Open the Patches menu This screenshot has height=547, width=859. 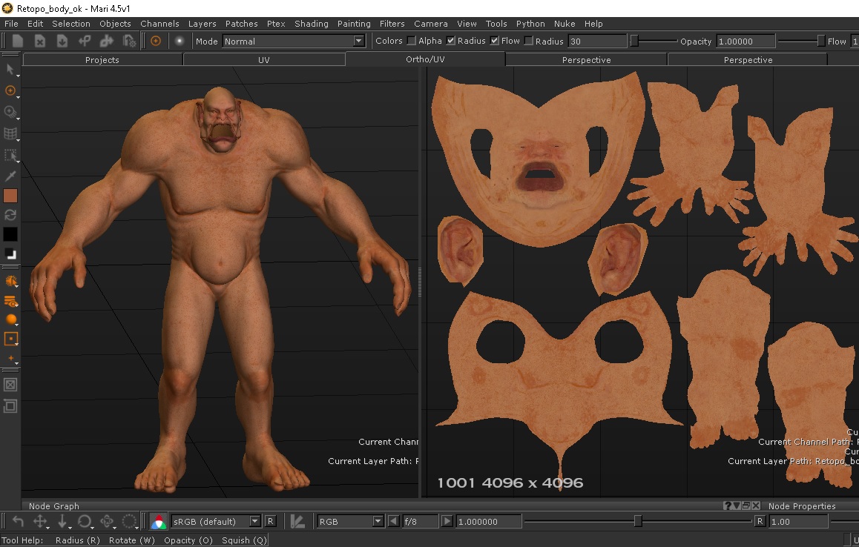point(242,24)
